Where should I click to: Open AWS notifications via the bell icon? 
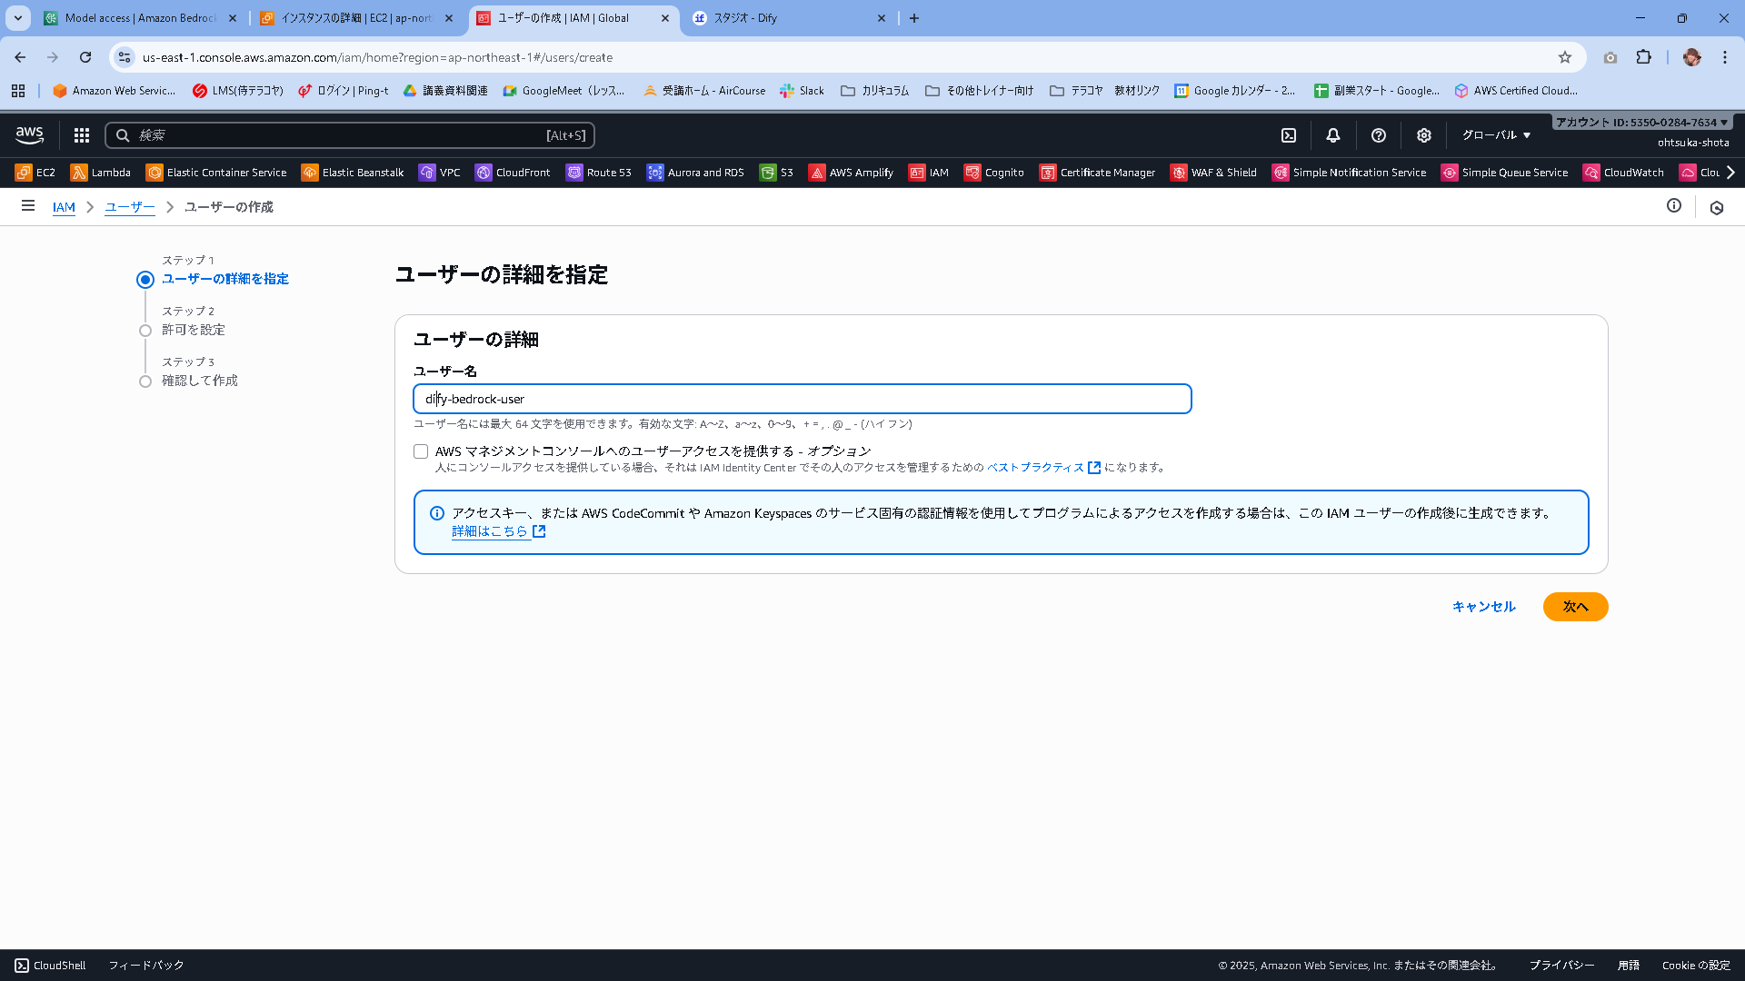coord(1332,134)
